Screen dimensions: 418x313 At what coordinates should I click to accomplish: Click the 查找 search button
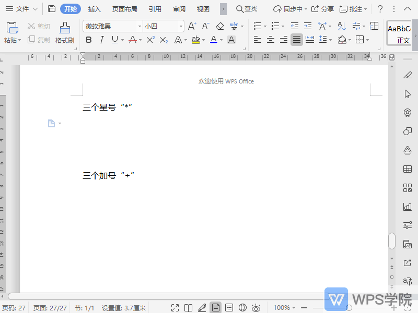click(x=247, y=9)
